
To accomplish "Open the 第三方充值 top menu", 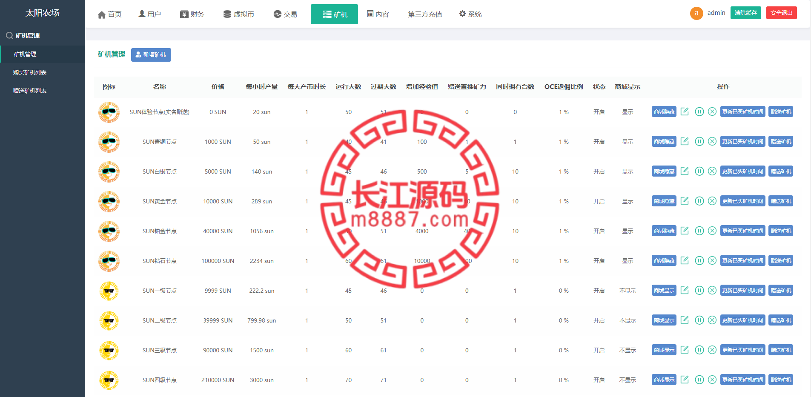I will (x=425, y=14).
